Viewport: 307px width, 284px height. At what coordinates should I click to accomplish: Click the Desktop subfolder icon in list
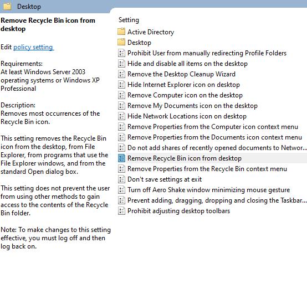121,42
